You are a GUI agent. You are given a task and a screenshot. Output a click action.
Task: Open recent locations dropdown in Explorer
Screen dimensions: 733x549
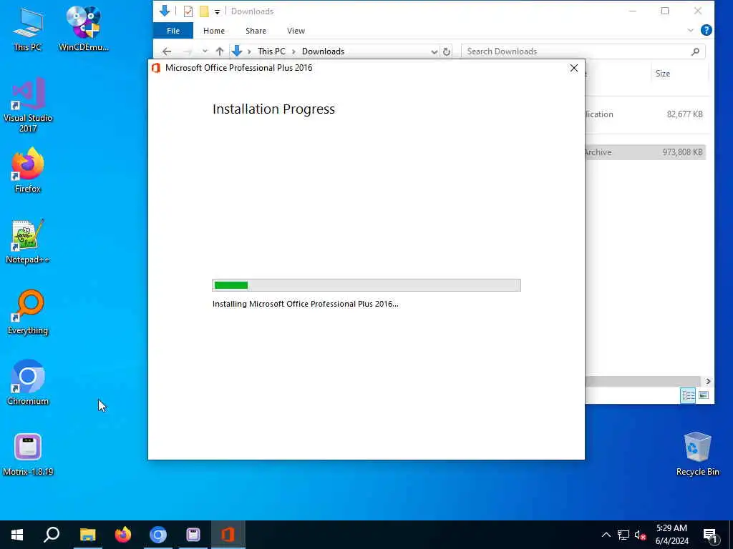pos(205,51)
